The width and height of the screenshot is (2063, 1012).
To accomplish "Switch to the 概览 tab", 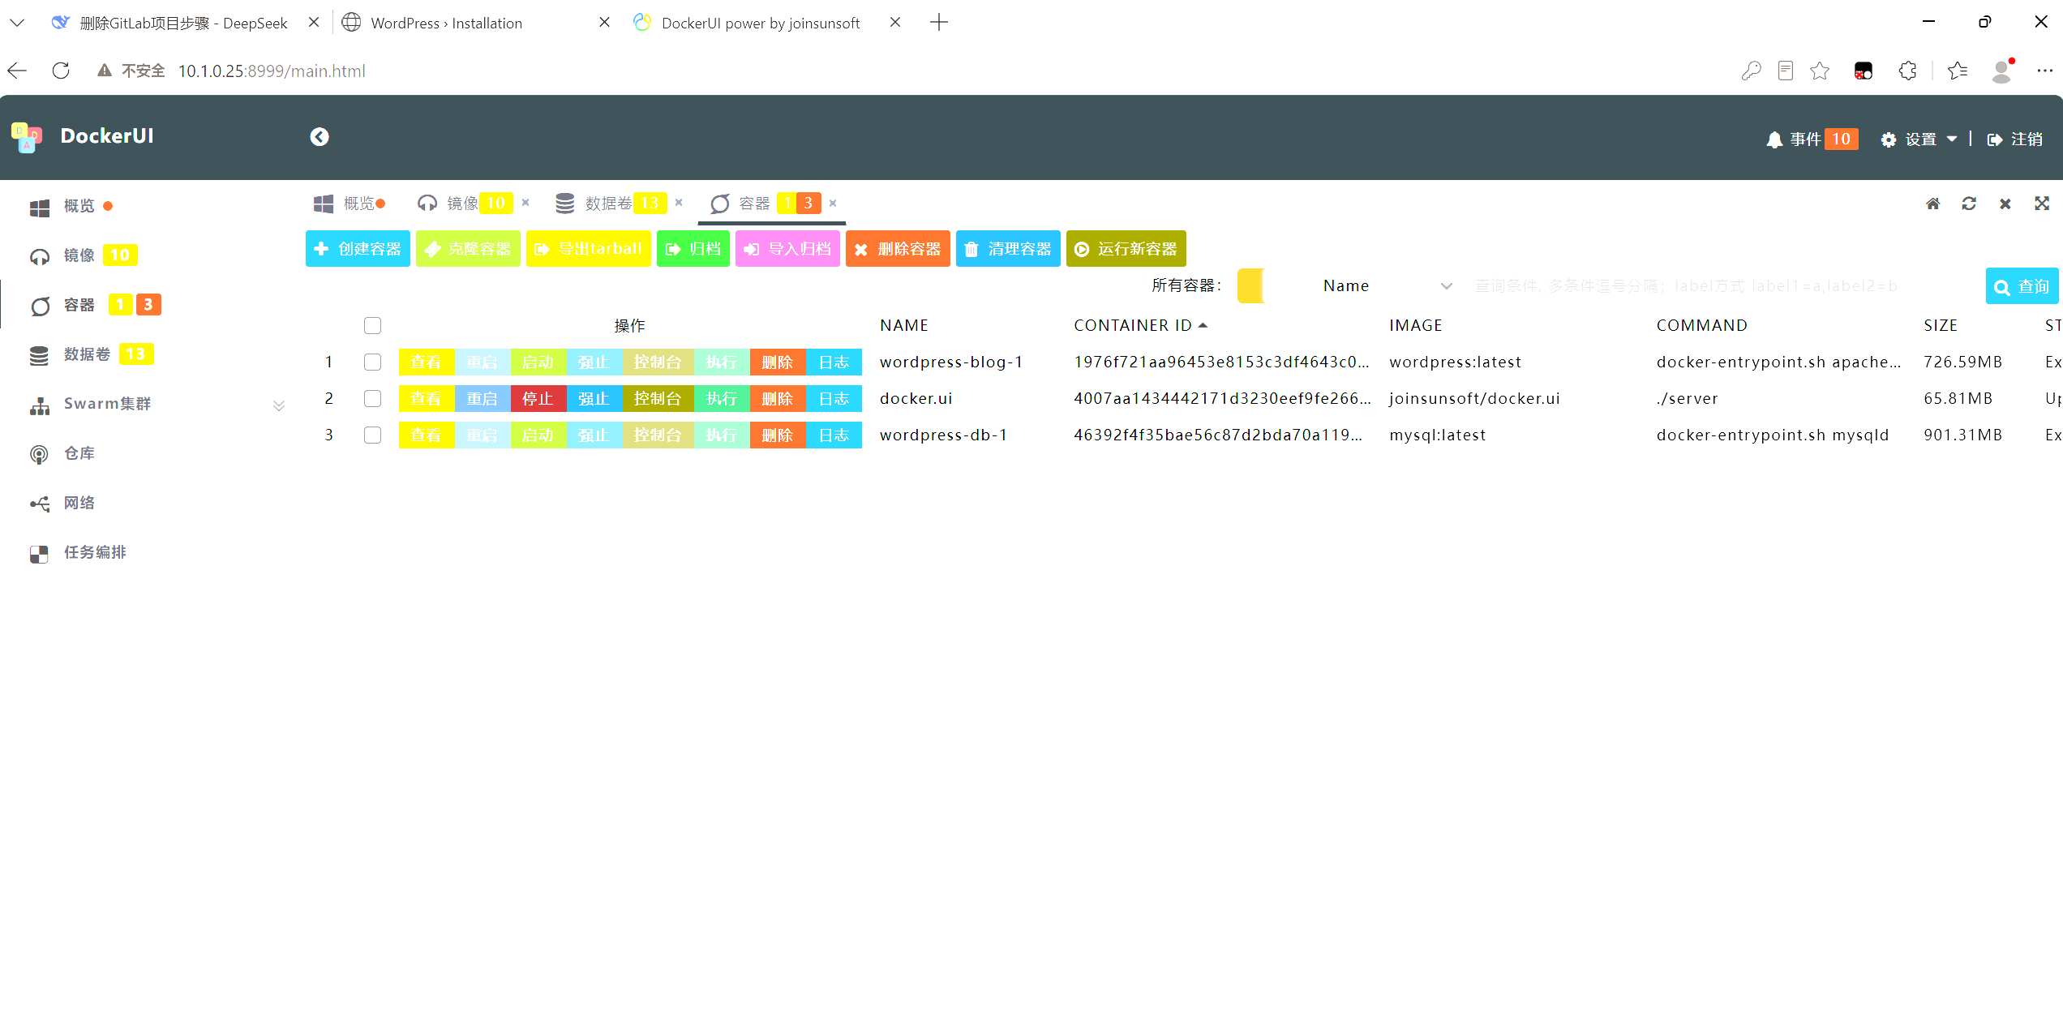I will tap(349, 204).
